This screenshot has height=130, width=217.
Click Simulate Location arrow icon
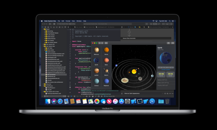pyautogui.click(x=96, y=96)
